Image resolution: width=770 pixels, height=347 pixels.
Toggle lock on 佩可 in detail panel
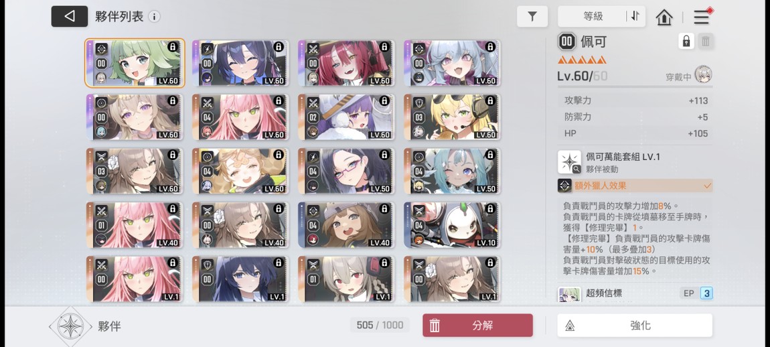point(686,42)
